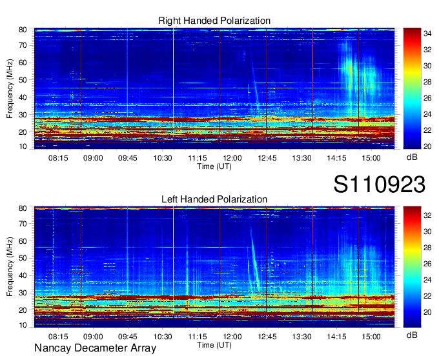Image resolution: width=439 pixels, height=356 pixels.
Task: Click the Right Handed Polarization spectrogram
Action: [x=214, y=88]
